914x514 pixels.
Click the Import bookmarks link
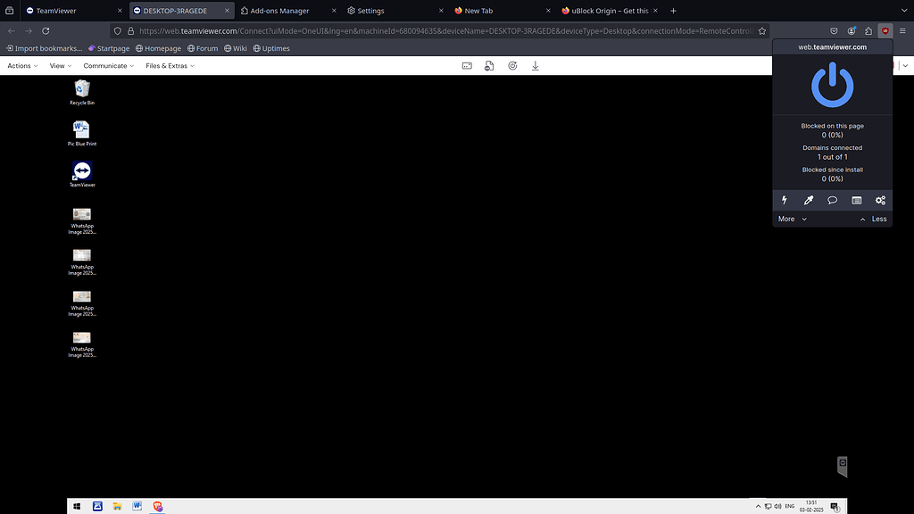(x=44, y=48)
